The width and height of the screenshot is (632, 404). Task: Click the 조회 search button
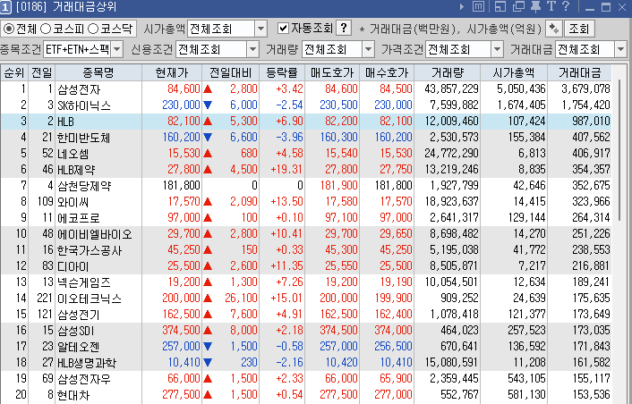[579, 29]
